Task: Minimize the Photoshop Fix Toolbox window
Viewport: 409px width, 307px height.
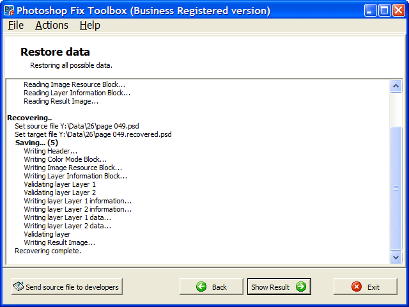Action: [x=370, y=11]
